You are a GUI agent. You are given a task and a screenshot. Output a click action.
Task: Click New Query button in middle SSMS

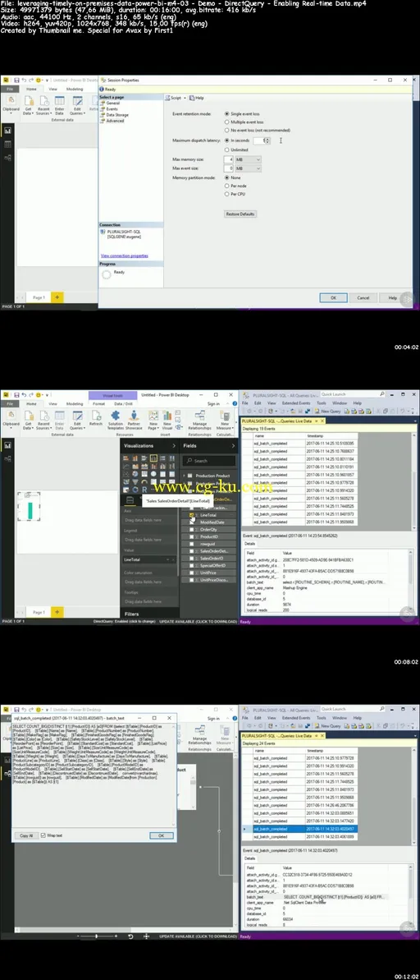click(327, 412)
